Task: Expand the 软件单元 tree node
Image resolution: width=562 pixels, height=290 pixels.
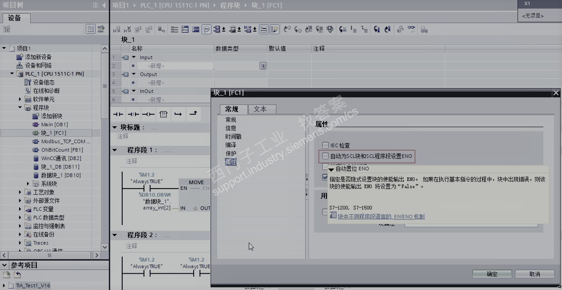Action: [x=20, y=99]
